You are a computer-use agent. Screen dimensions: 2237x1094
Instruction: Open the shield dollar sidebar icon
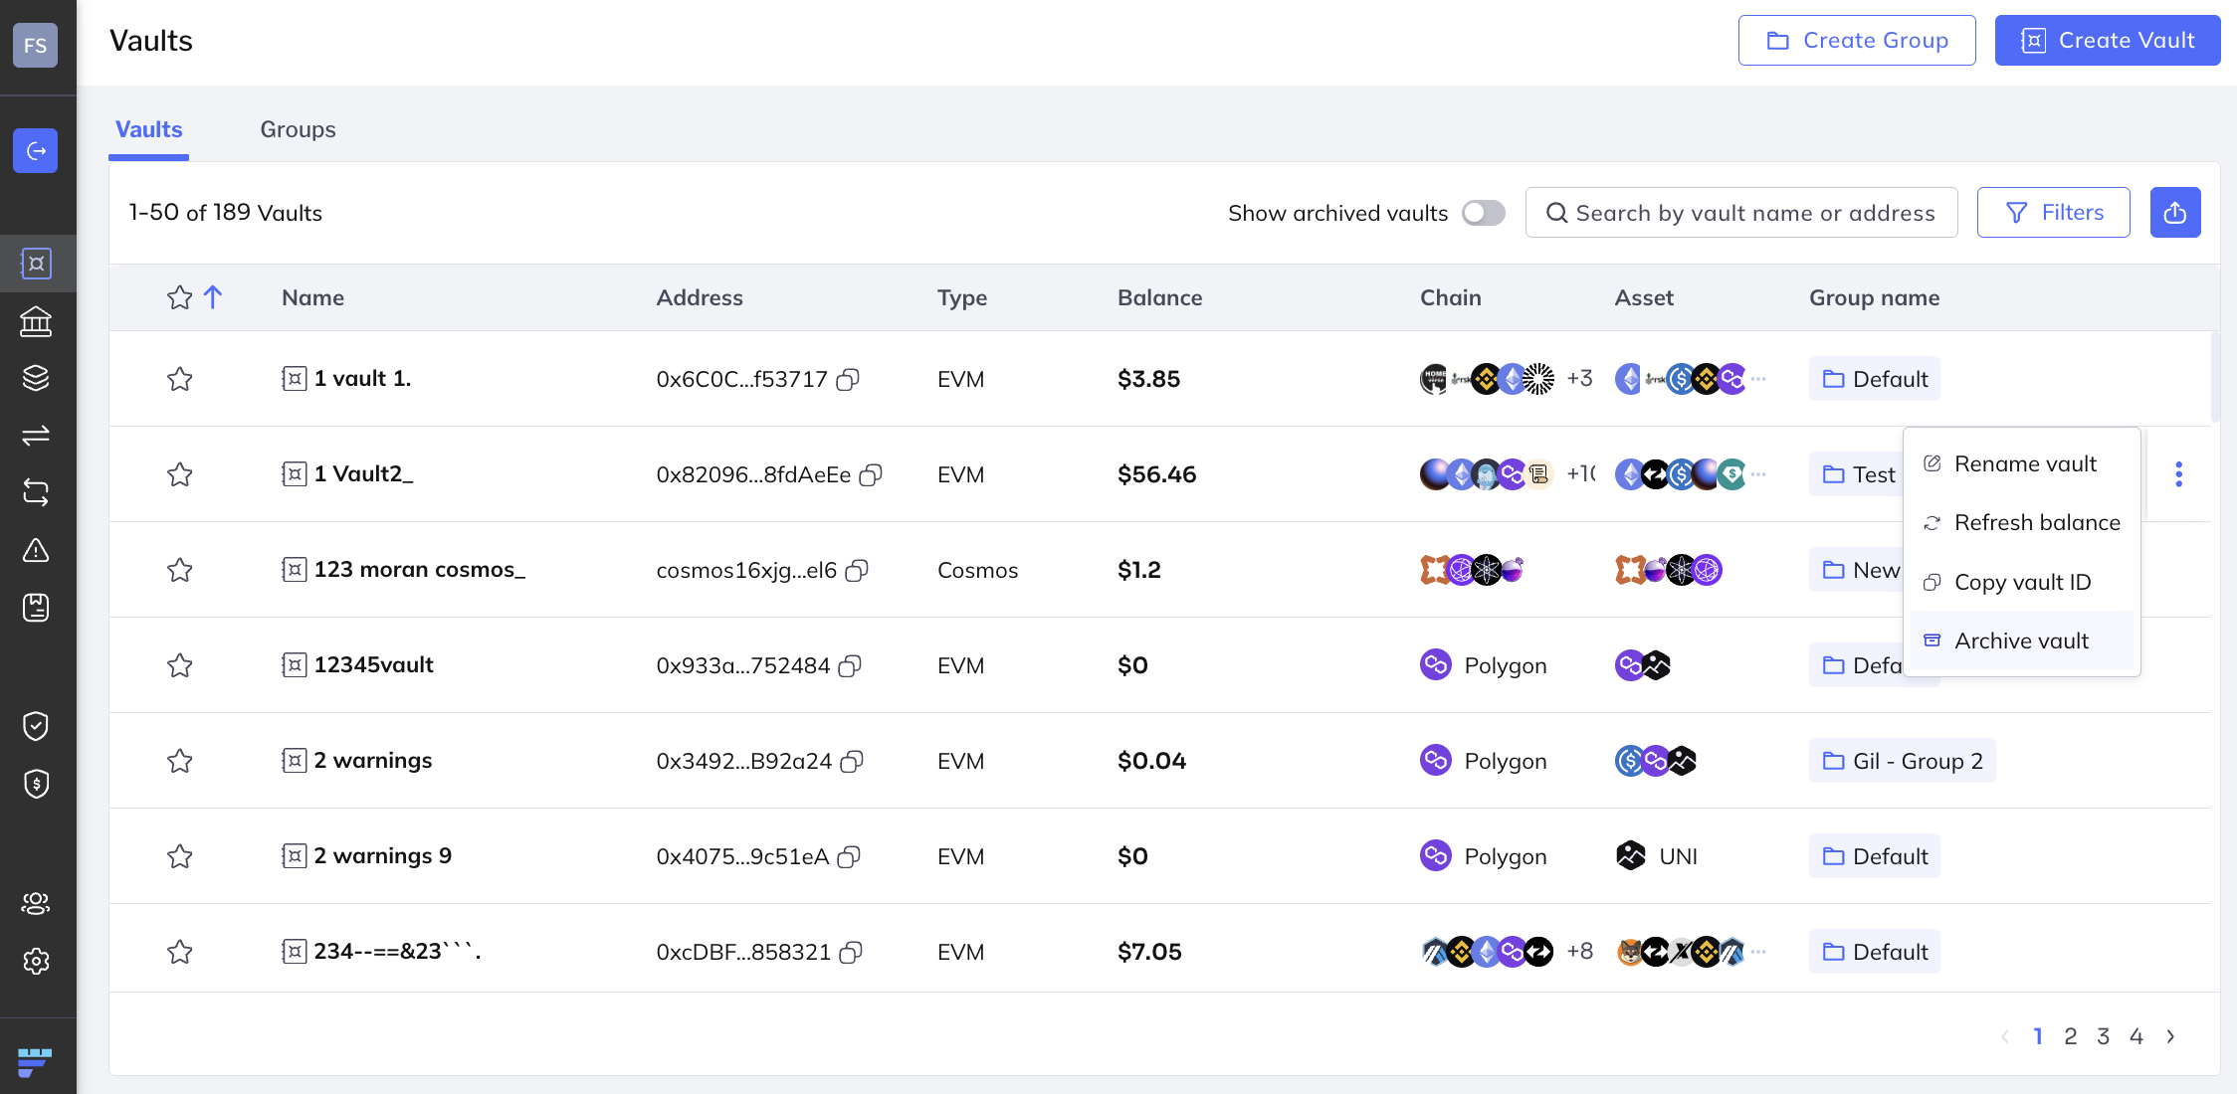tap(36, 784)
